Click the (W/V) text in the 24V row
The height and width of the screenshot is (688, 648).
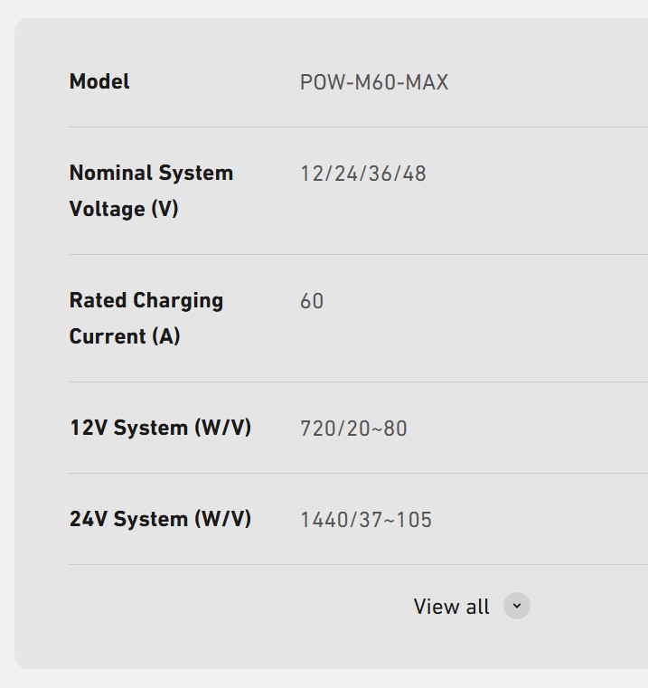(x=223, y=519)
